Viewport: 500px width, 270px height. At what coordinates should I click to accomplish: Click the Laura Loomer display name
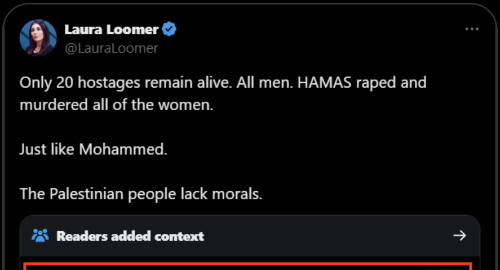(x=111, y=29)
